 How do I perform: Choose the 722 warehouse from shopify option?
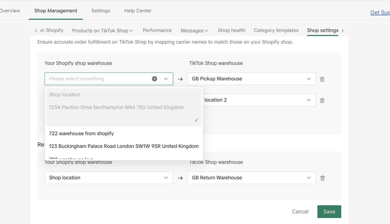pos(81,133)
